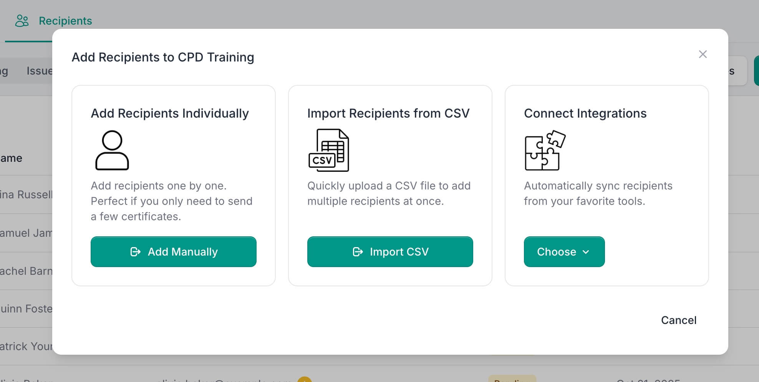
Task: Click the puzzle pieces integrations icon
Action: (x=545, y=150)
